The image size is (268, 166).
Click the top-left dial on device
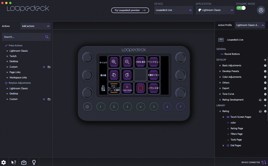[87, 57]
